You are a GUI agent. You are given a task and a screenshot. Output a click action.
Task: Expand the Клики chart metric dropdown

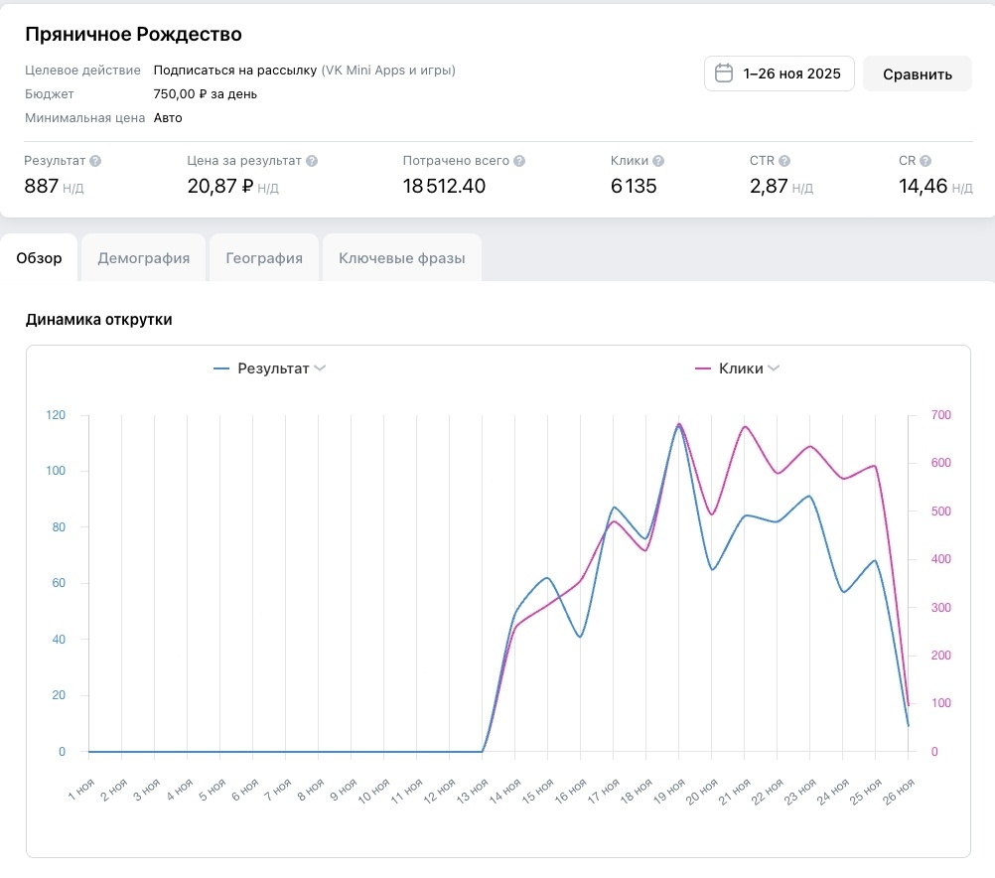click(775, 368)
